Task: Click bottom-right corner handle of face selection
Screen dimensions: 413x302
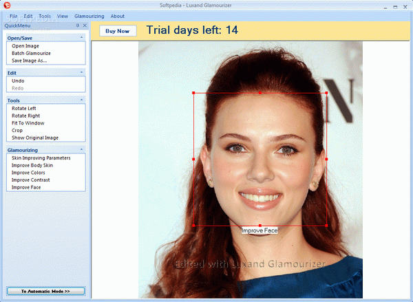Action: point(326,226)
